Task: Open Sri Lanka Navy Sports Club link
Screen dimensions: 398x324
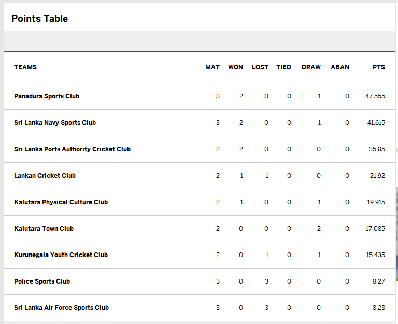Action: pyautogui.click(x=55, y=123)
